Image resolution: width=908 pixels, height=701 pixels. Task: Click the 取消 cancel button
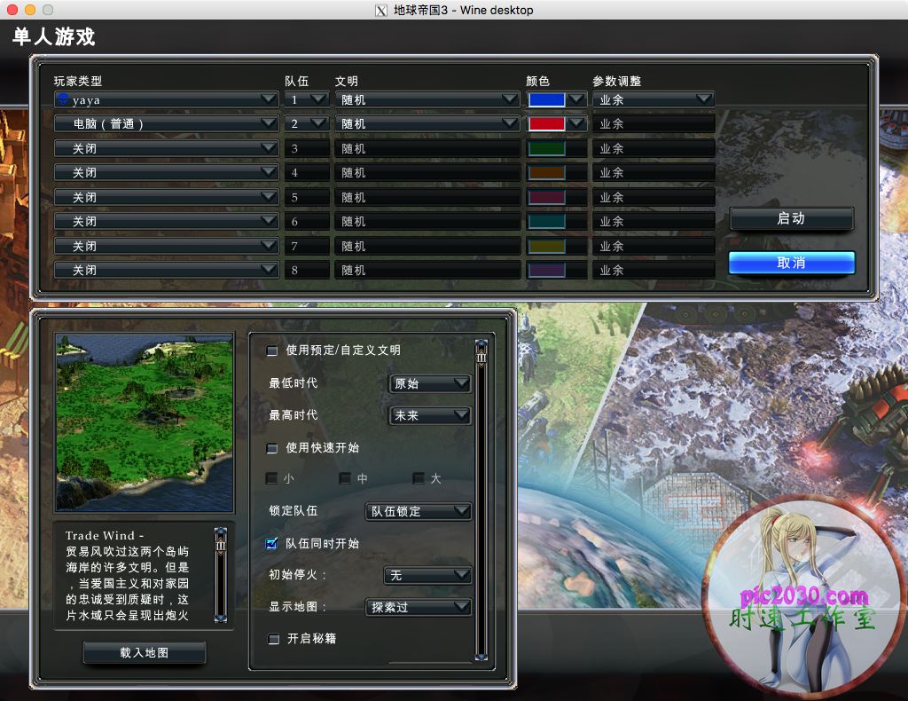[x=792, y=263]
